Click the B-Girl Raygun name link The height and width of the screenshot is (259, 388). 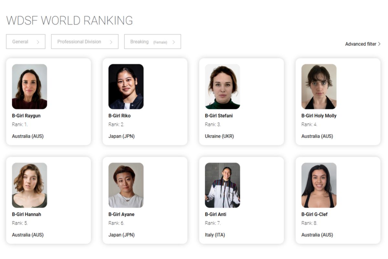(26, 116)
